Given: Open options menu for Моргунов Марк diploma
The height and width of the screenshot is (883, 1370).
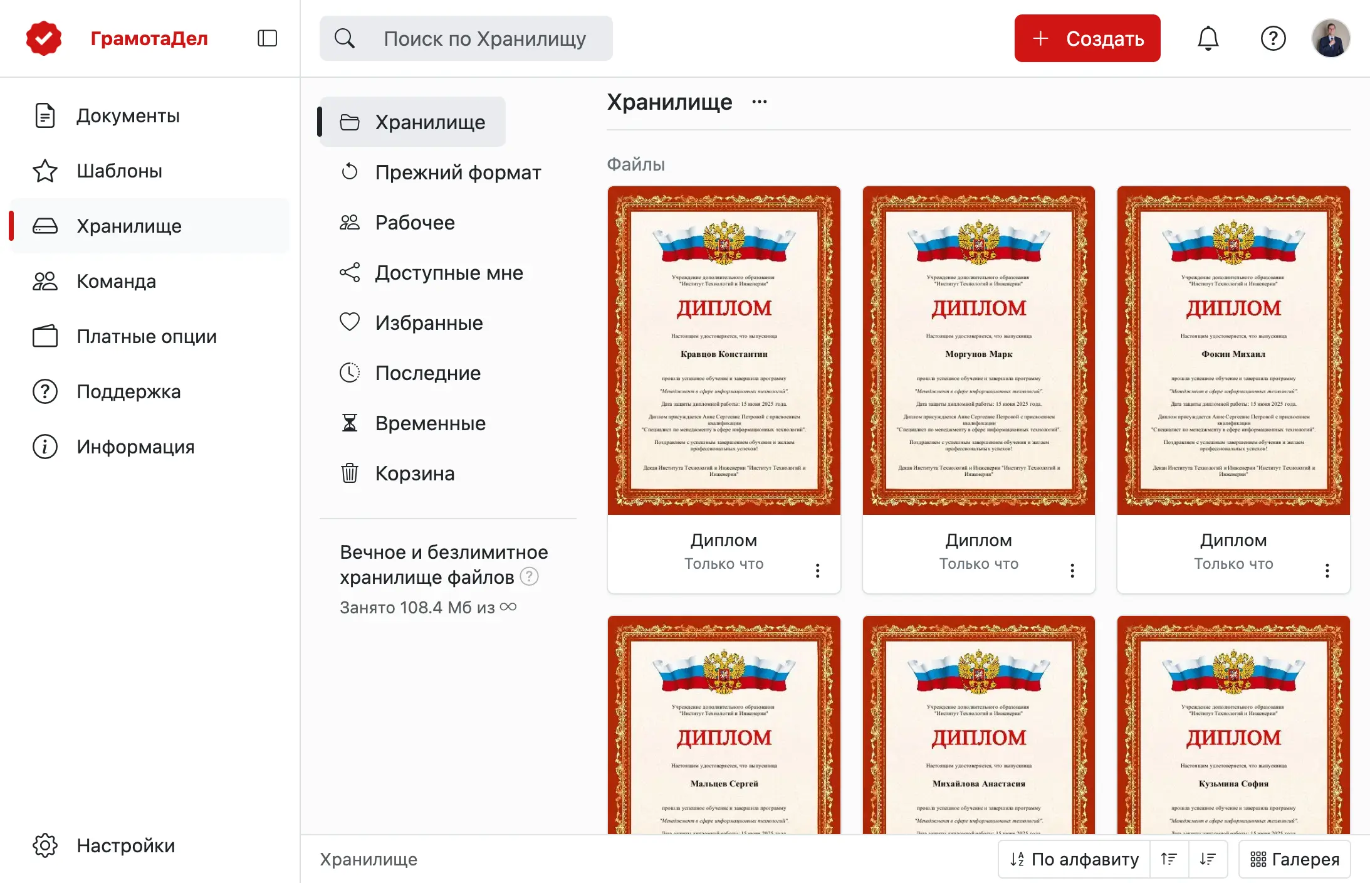Looking at the screenshot, I should pyautogui.click(x=1072, y=570).
